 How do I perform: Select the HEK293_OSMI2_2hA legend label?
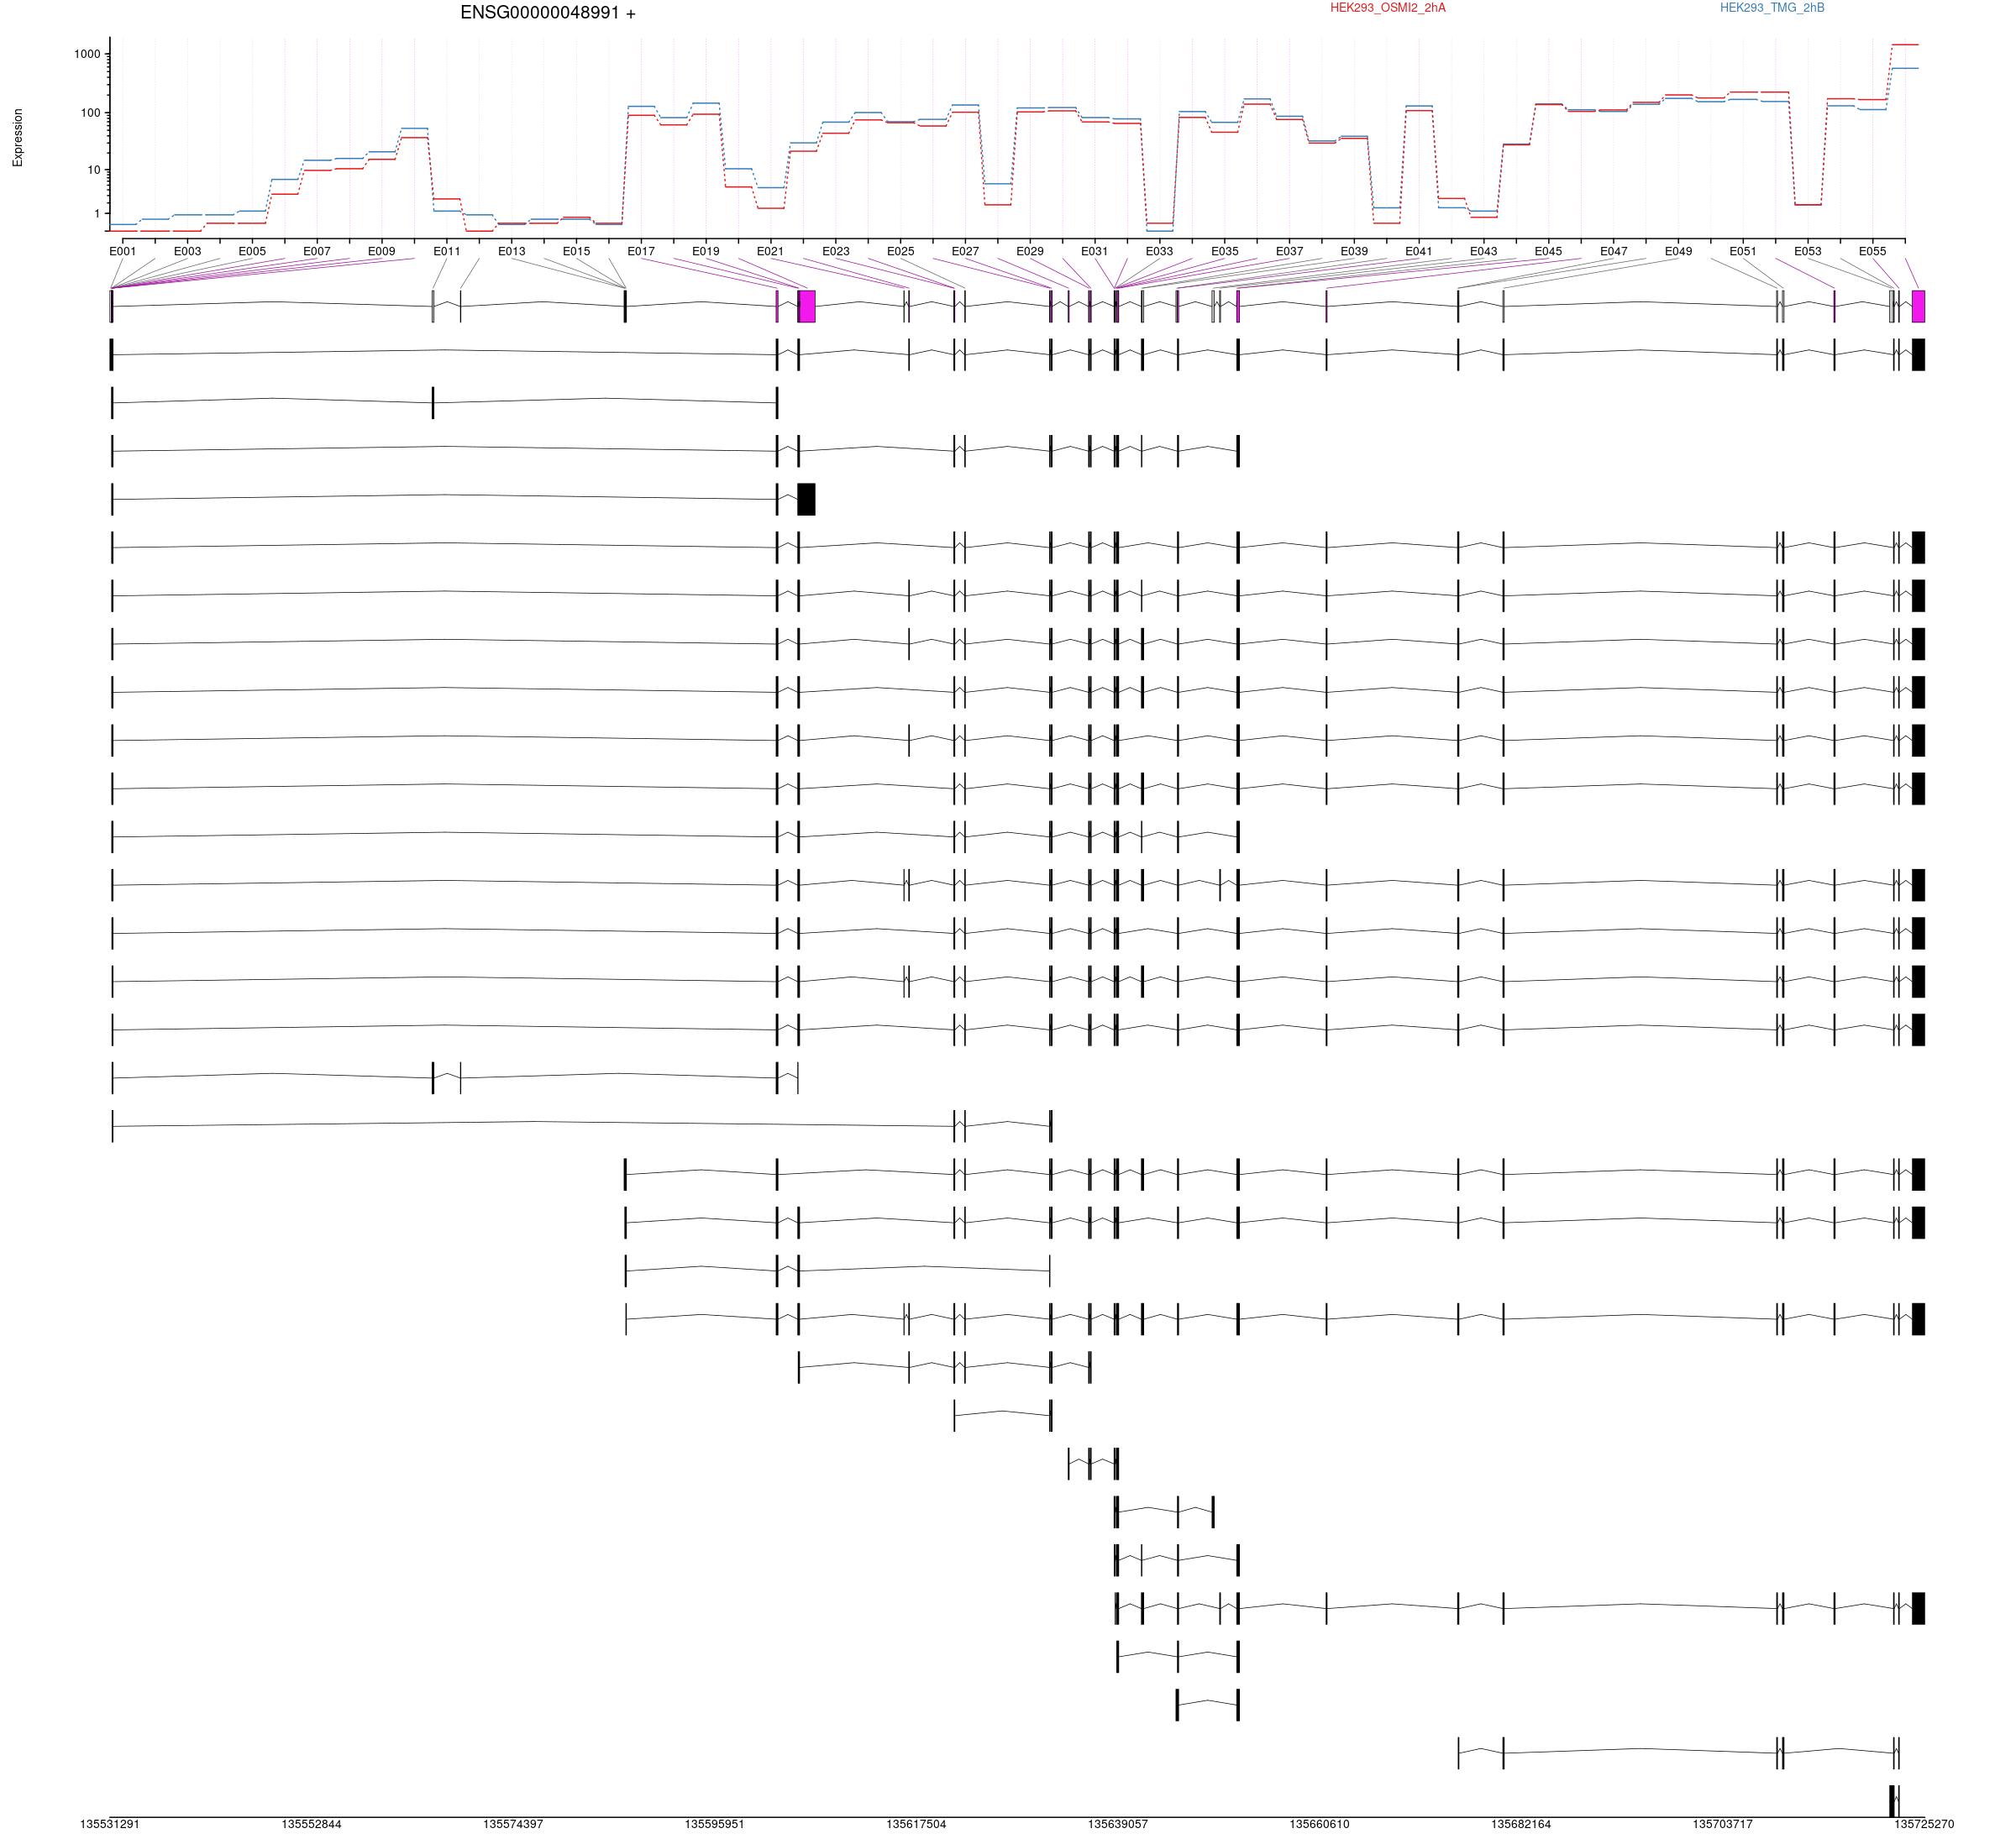[1387, 8]
